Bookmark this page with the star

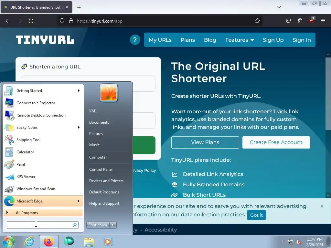tap(257, 21)
